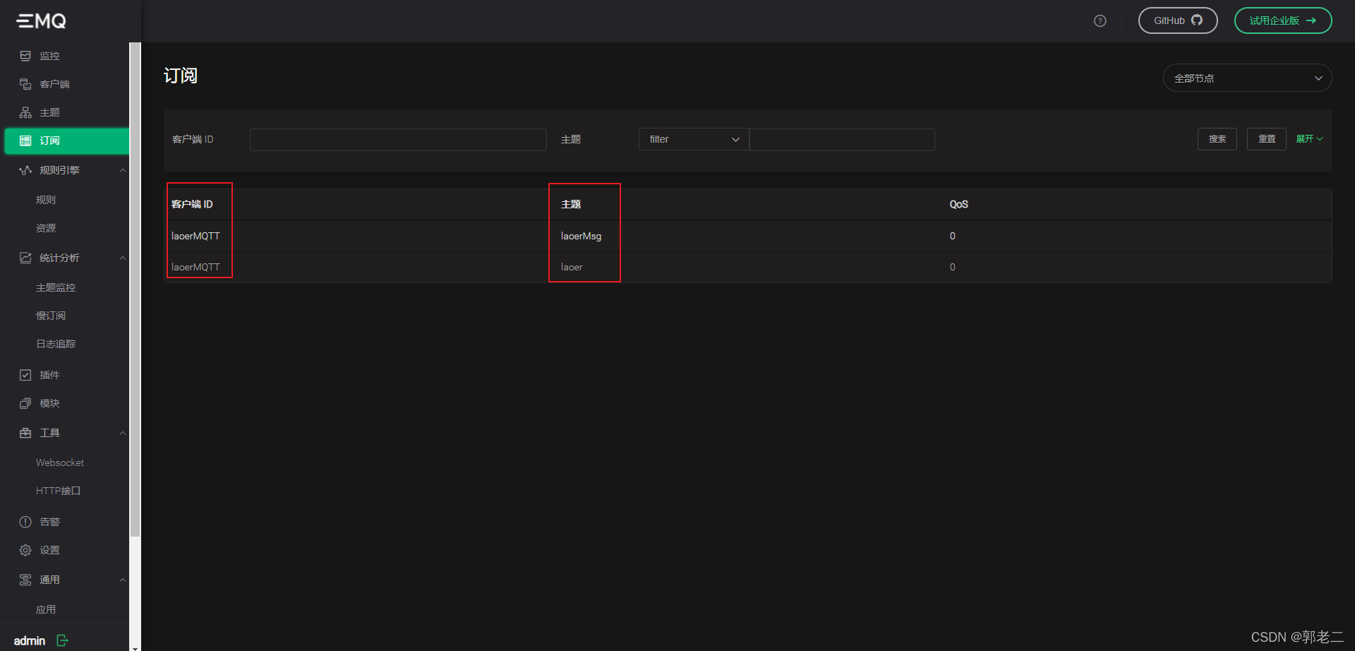Expand more filters with 展开
1355x651 pixels.
point(1309,139)
